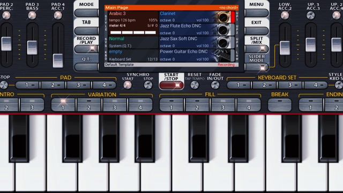
Task: Adjust the UP. 3 ACC.3 slider
Action: tap(311, 44)
